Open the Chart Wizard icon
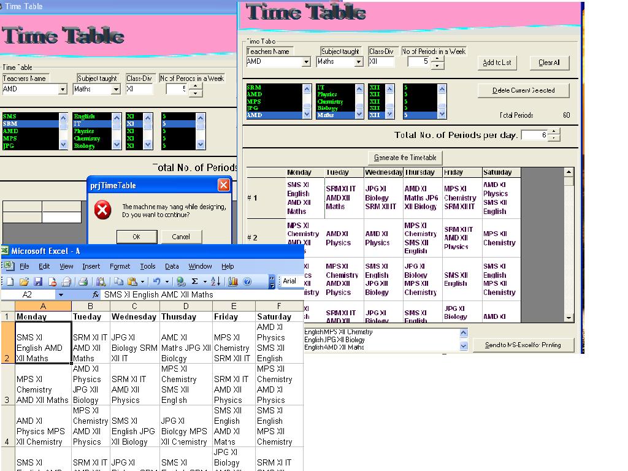 tap(232, 281)
